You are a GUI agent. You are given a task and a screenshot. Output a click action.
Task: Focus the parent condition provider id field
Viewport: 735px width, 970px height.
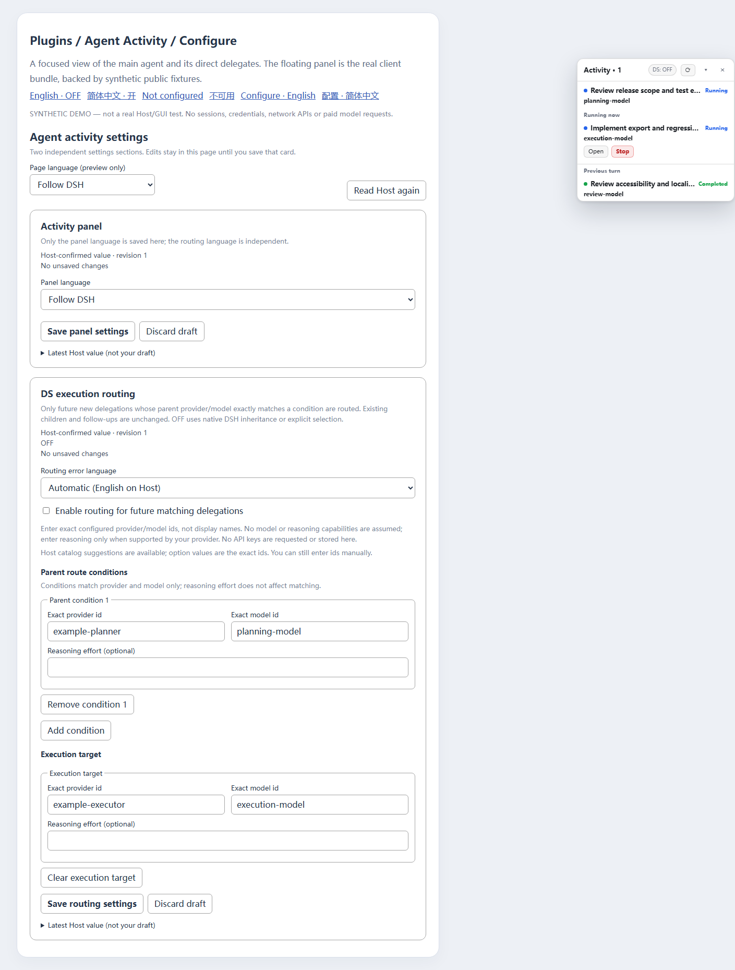pyautogui.click(x=136, y=631)
